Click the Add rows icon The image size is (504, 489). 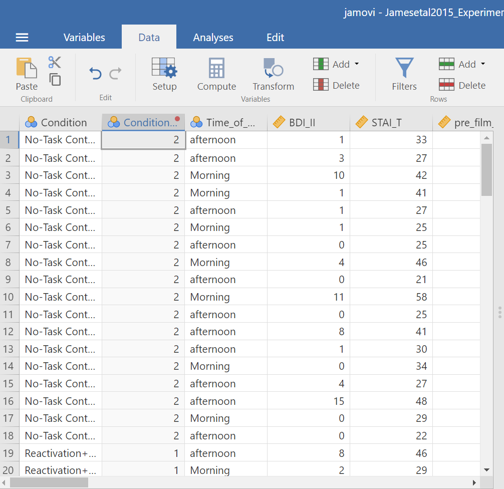(446, 64)
